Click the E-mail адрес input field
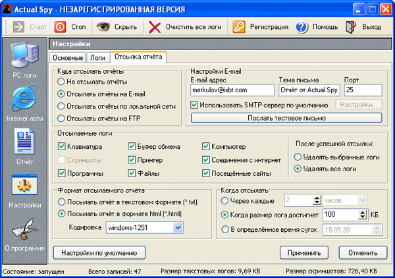 click(232, 90)
